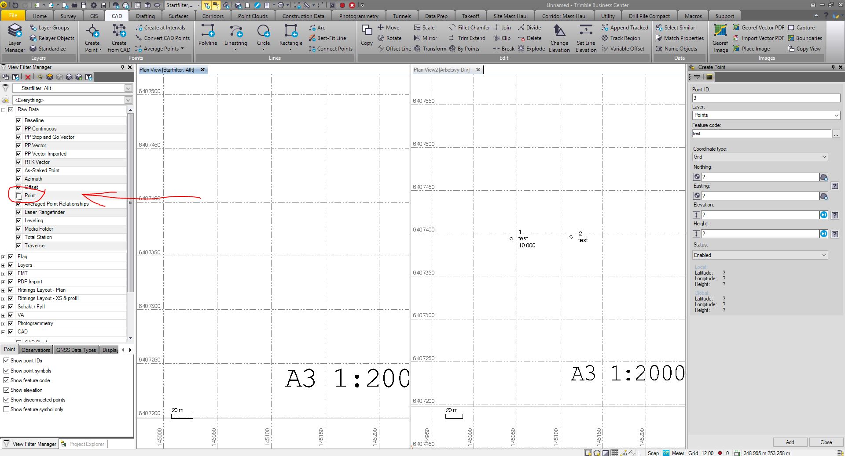Click the Capture image tool
This screenshot has width=845, height=456.
801,28
